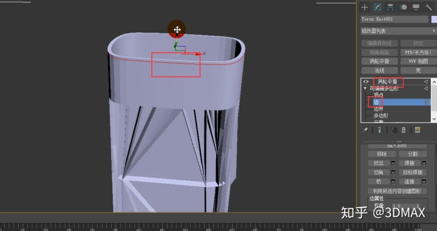Click the Make Unique icon
Image resolution: width=437 pixels, height=231 pixels.
(x=394, y=130)
